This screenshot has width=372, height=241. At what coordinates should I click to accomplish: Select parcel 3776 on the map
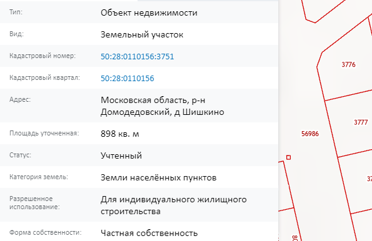click(x=348, y=64)
